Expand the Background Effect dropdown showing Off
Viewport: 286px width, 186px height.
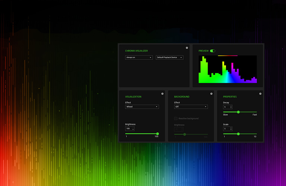[191, 107]
